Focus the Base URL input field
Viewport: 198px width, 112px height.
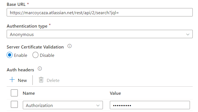click(100, 12)
